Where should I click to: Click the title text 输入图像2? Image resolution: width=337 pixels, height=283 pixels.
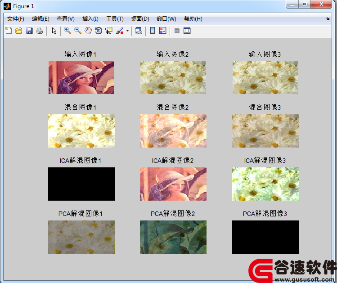[x=173, y=54]
